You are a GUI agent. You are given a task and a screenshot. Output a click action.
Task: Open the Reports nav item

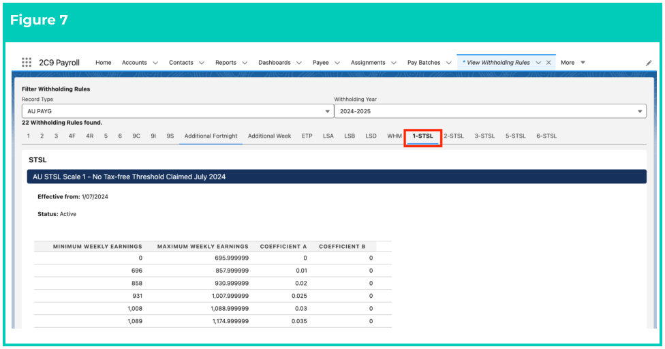click(226, 62)
